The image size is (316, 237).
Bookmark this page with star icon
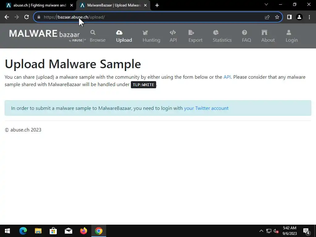tap(277, 17)
